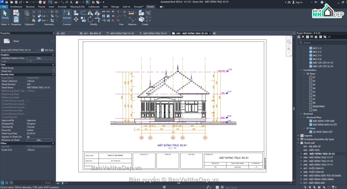Open the Annotate ribbon tab
Screen dimensions: 347x189
tap(62, 7)
